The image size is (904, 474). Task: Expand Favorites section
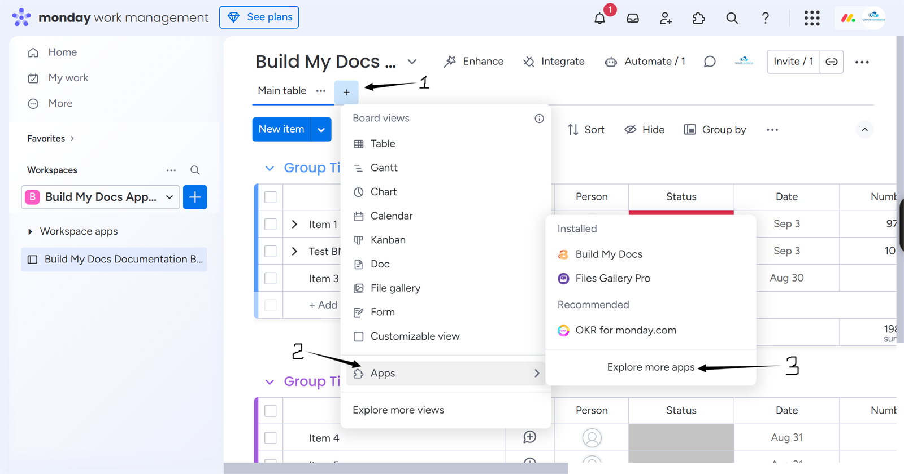pyautogui.click(x=72, y=138)
